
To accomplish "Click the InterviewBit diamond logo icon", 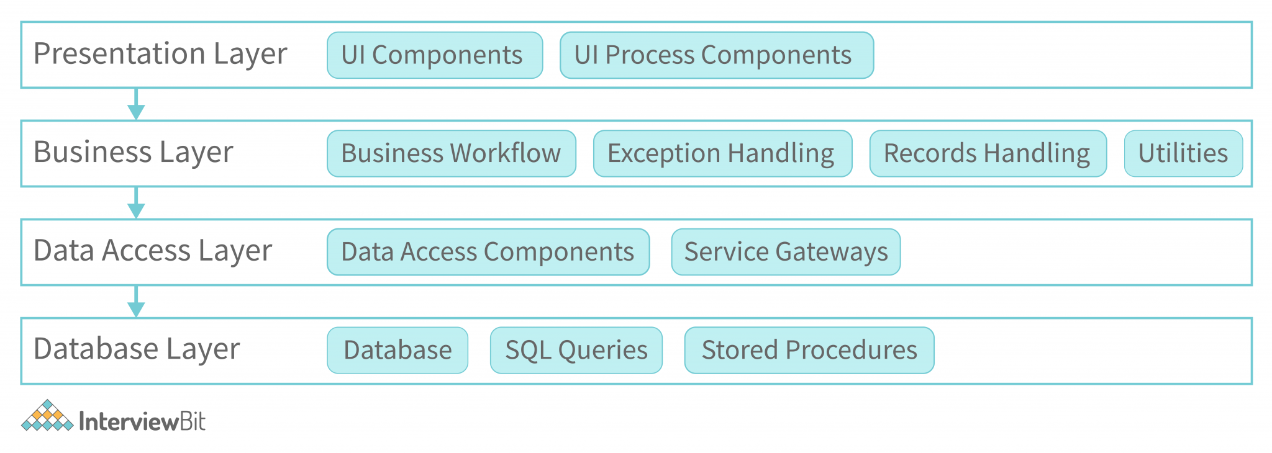I will click(x=47, y=416).
